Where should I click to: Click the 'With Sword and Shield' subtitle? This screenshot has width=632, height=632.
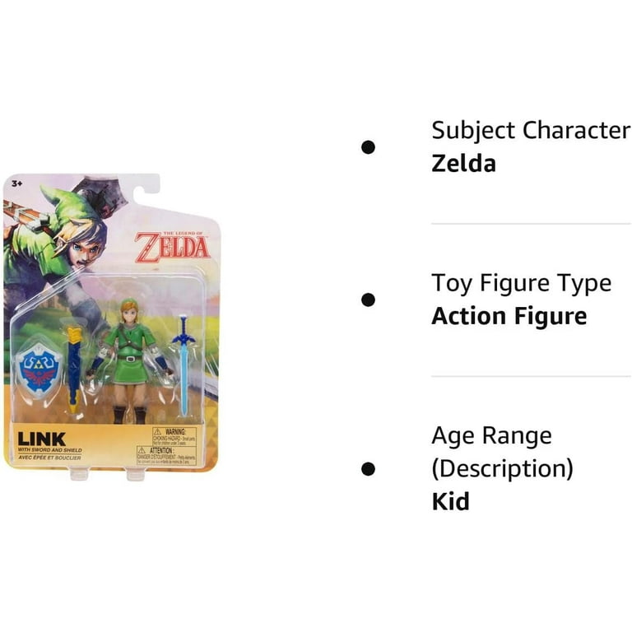pos(49,450)
